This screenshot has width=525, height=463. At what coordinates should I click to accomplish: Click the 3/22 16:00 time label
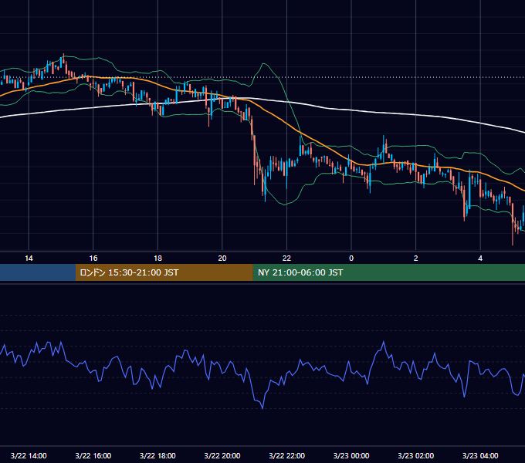click(93, 455)
